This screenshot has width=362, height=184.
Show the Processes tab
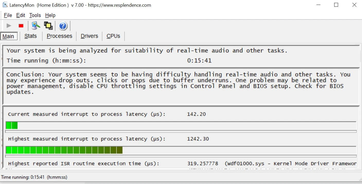tap(59, 36)
